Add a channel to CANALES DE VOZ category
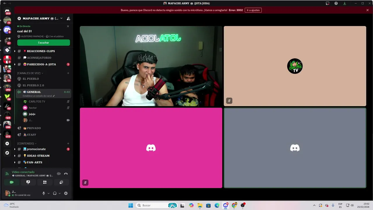This screenshot has height=210, width=373. (x=68, y=73)
